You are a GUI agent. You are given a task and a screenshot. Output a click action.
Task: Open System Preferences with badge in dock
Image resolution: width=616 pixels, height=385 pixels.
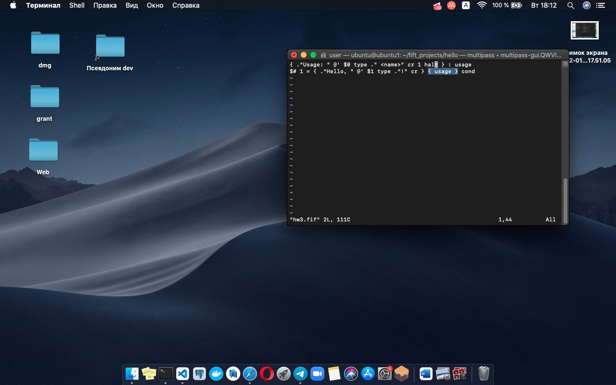[385, 373]
